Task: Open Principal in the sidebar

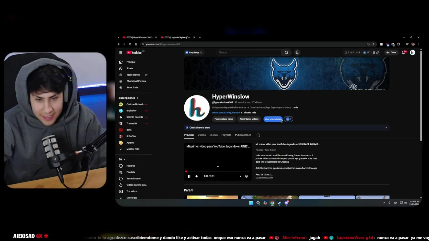Action: [131, 62]
